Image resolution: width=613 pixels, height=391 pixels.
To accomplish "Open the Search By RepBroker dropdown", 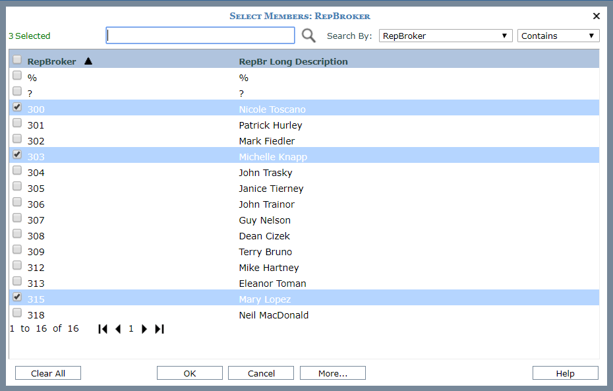I will (446, 36).
